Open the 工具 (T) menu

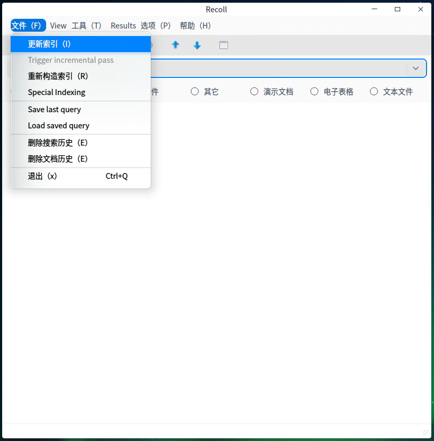pos(86,26)
